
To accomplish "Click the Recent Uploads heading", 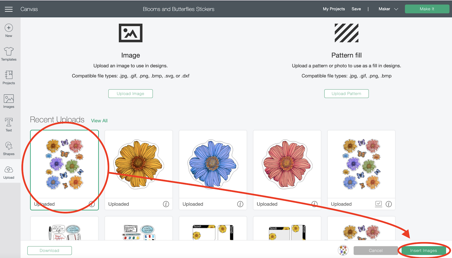I will (x=57, y=120).
